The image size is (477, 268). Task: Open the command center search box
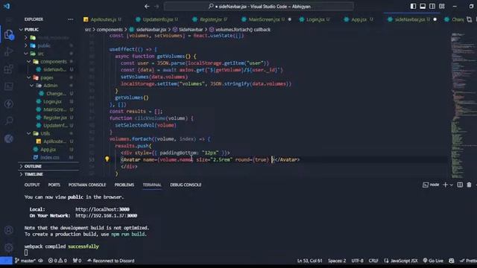tap(259, 7)
